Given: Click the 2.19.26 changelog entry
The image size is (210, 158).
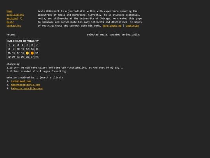Looking at the screenshot, I should (x=36, y=71).
